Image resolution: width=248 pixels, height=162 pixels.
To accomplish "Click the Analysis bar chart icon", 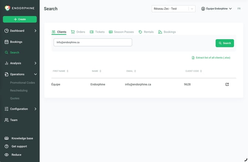I will (6, 63).
